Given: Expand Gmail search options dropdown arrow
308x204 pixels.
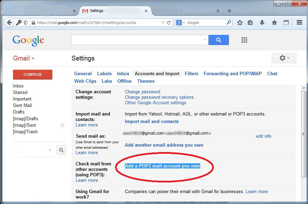Looking at the screenshot, I should 205,40.
